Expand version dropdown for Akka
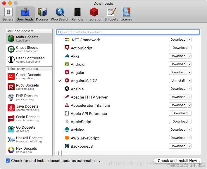Screen dimensions: 207x169 point(189,56)
